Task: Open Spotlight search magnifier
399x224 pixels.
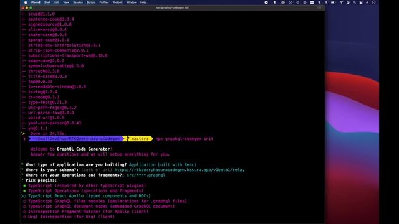Action: tap(355, 2)
